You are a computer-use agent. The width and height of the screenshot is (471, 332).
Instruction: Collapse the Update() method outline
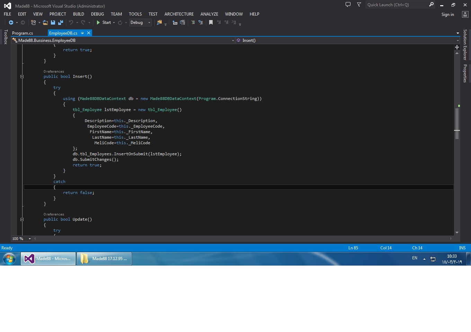(x=22, y=219)
